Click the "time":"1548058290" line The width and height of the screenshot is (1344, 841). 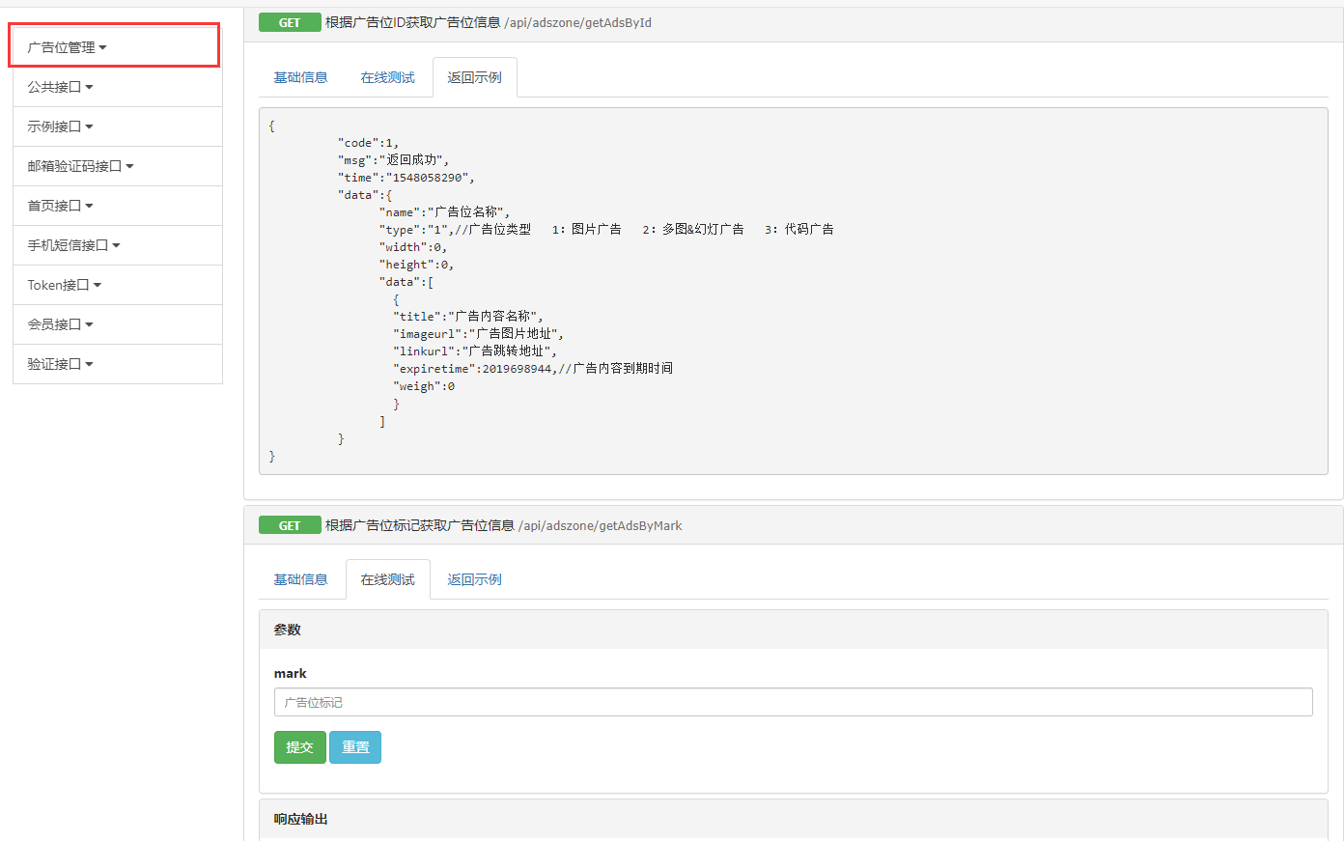[406, 178]
